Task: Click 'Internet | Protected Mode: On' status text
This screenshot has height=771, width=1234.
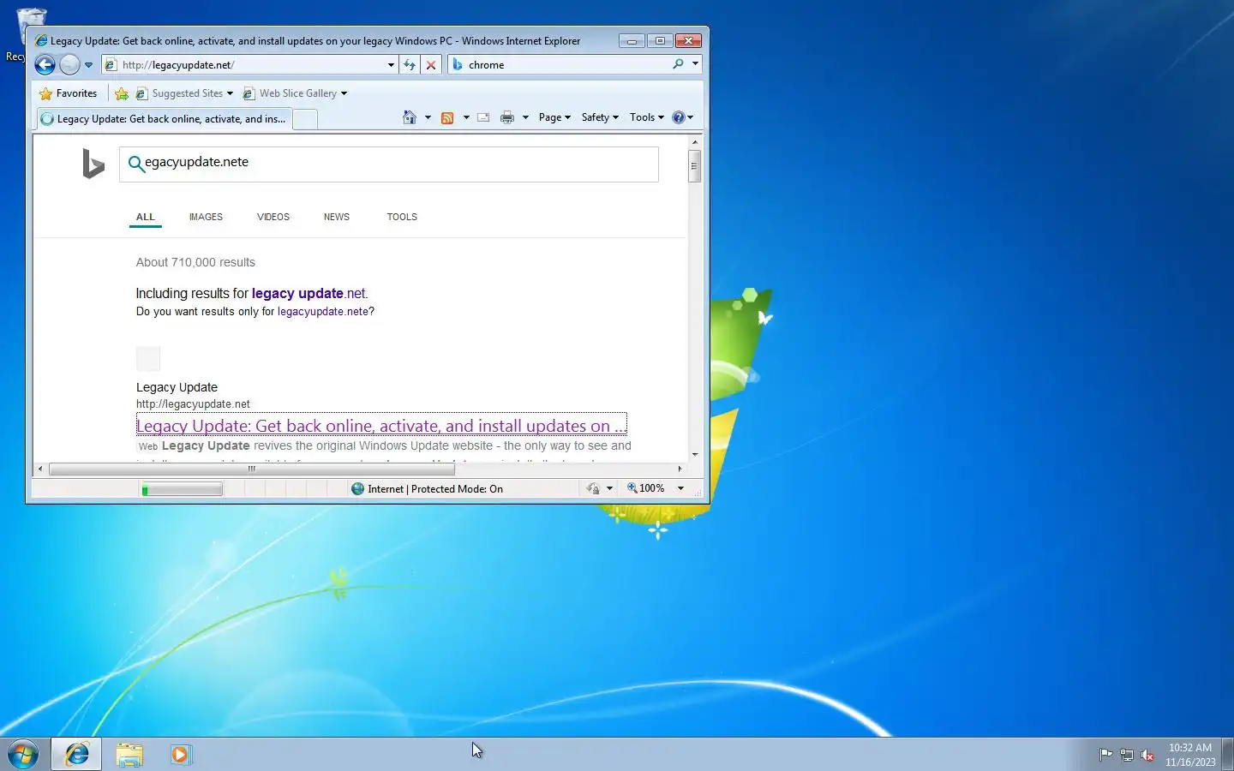Action: click(435, 489)
